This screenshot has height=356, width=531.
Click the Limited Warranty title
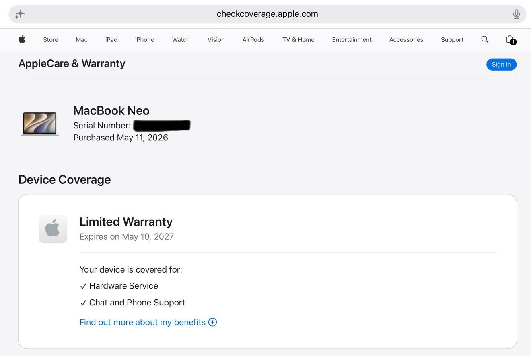pos(126,222)
